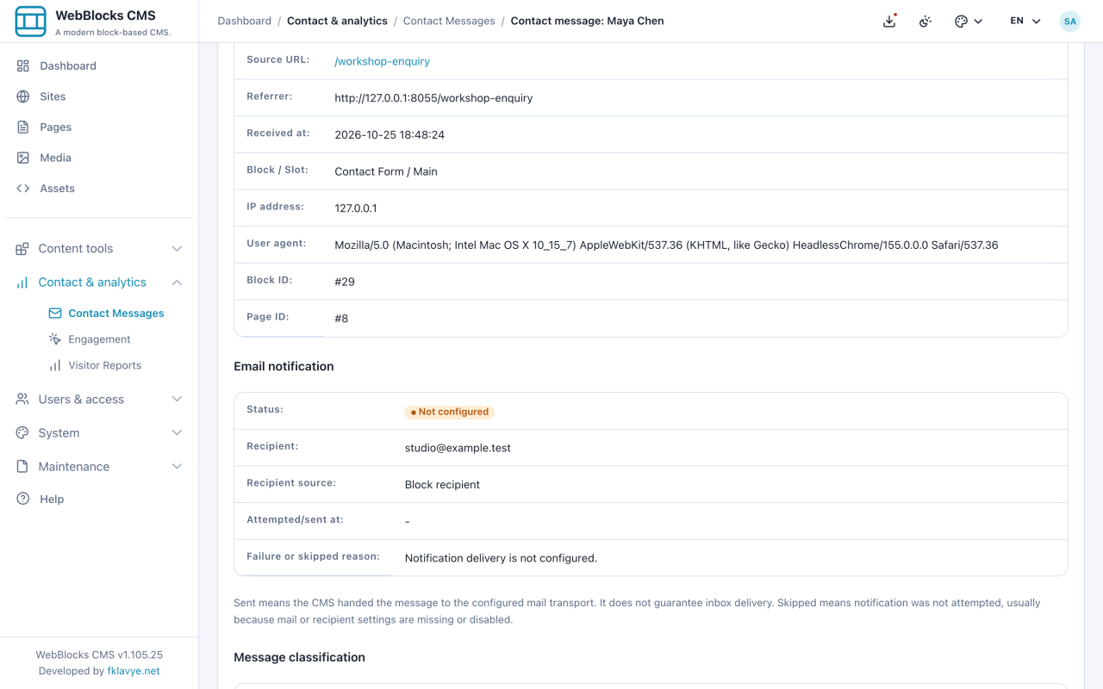Click recipient studio@example.test value
1103x689 pixels.
click(458, 448)
